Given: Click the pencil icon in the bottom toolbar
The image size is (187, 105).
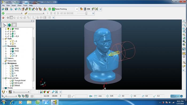Looking at the screenshot, I should click(x=53, y=92).
